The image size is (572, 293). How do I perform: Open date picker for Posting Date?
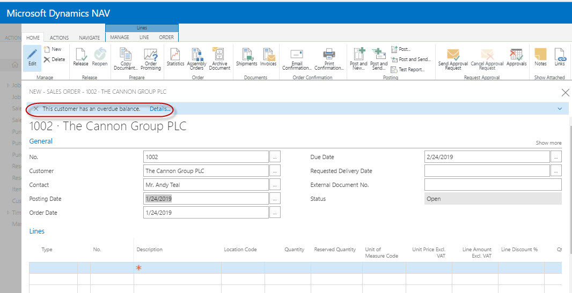click(x=275, y=199)
